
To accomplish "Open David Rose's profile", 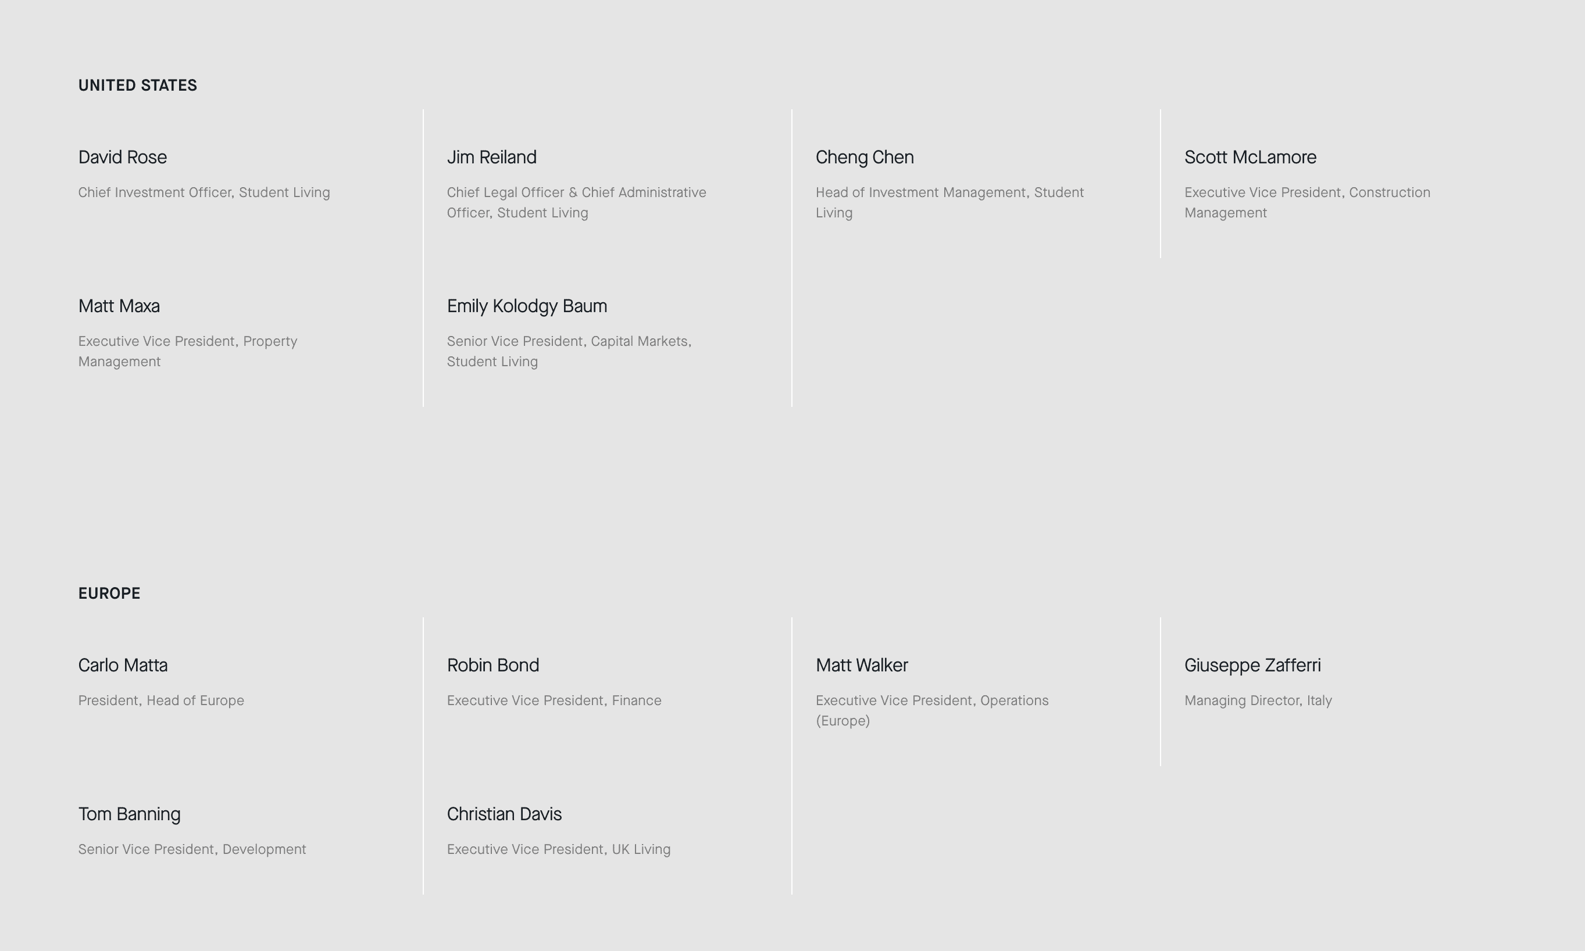I will [123, 157].
